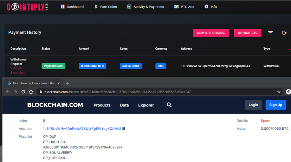291x162 pixels.
Task: Select the Value 0.00070060 BTC text
Action: coord(275,129)
